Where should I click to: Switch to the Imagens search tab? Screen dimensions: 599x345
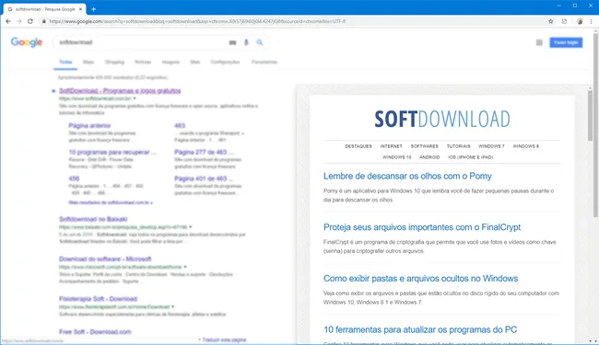[x=170, y=62]
